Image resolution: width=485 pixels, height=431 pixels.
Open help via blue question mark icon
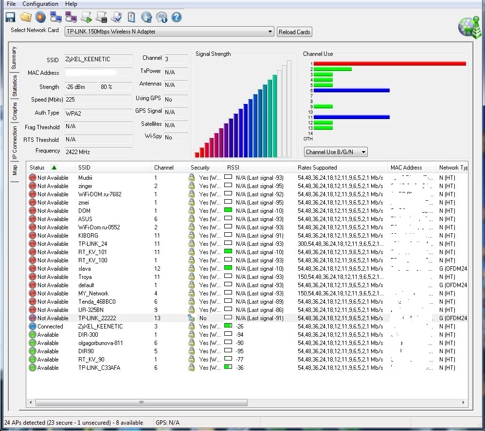pyautogui.click(x=177, y=17)
